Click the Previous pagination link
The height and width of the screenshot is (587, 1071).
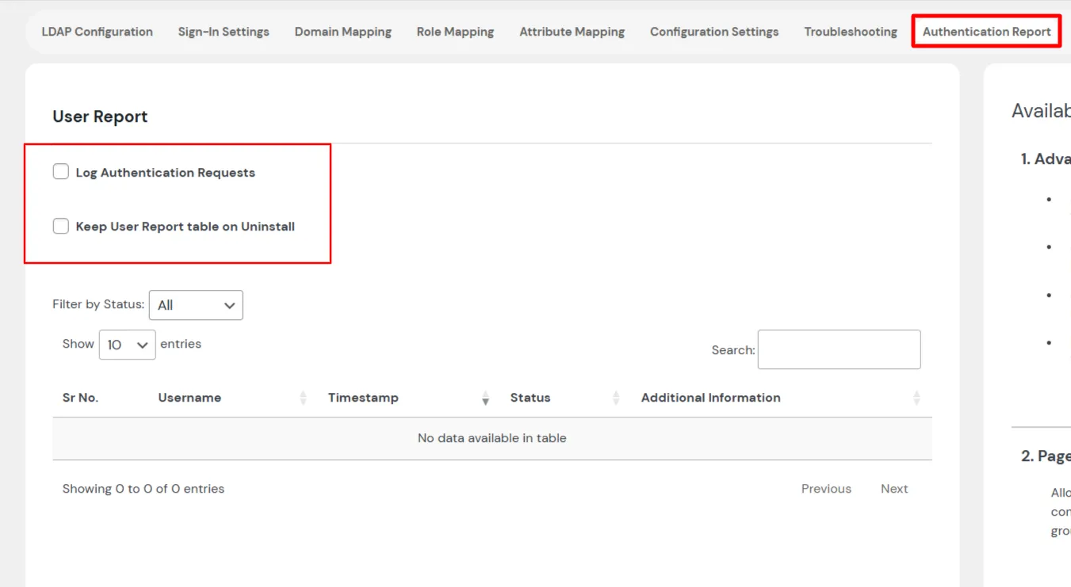pos(826,489)
